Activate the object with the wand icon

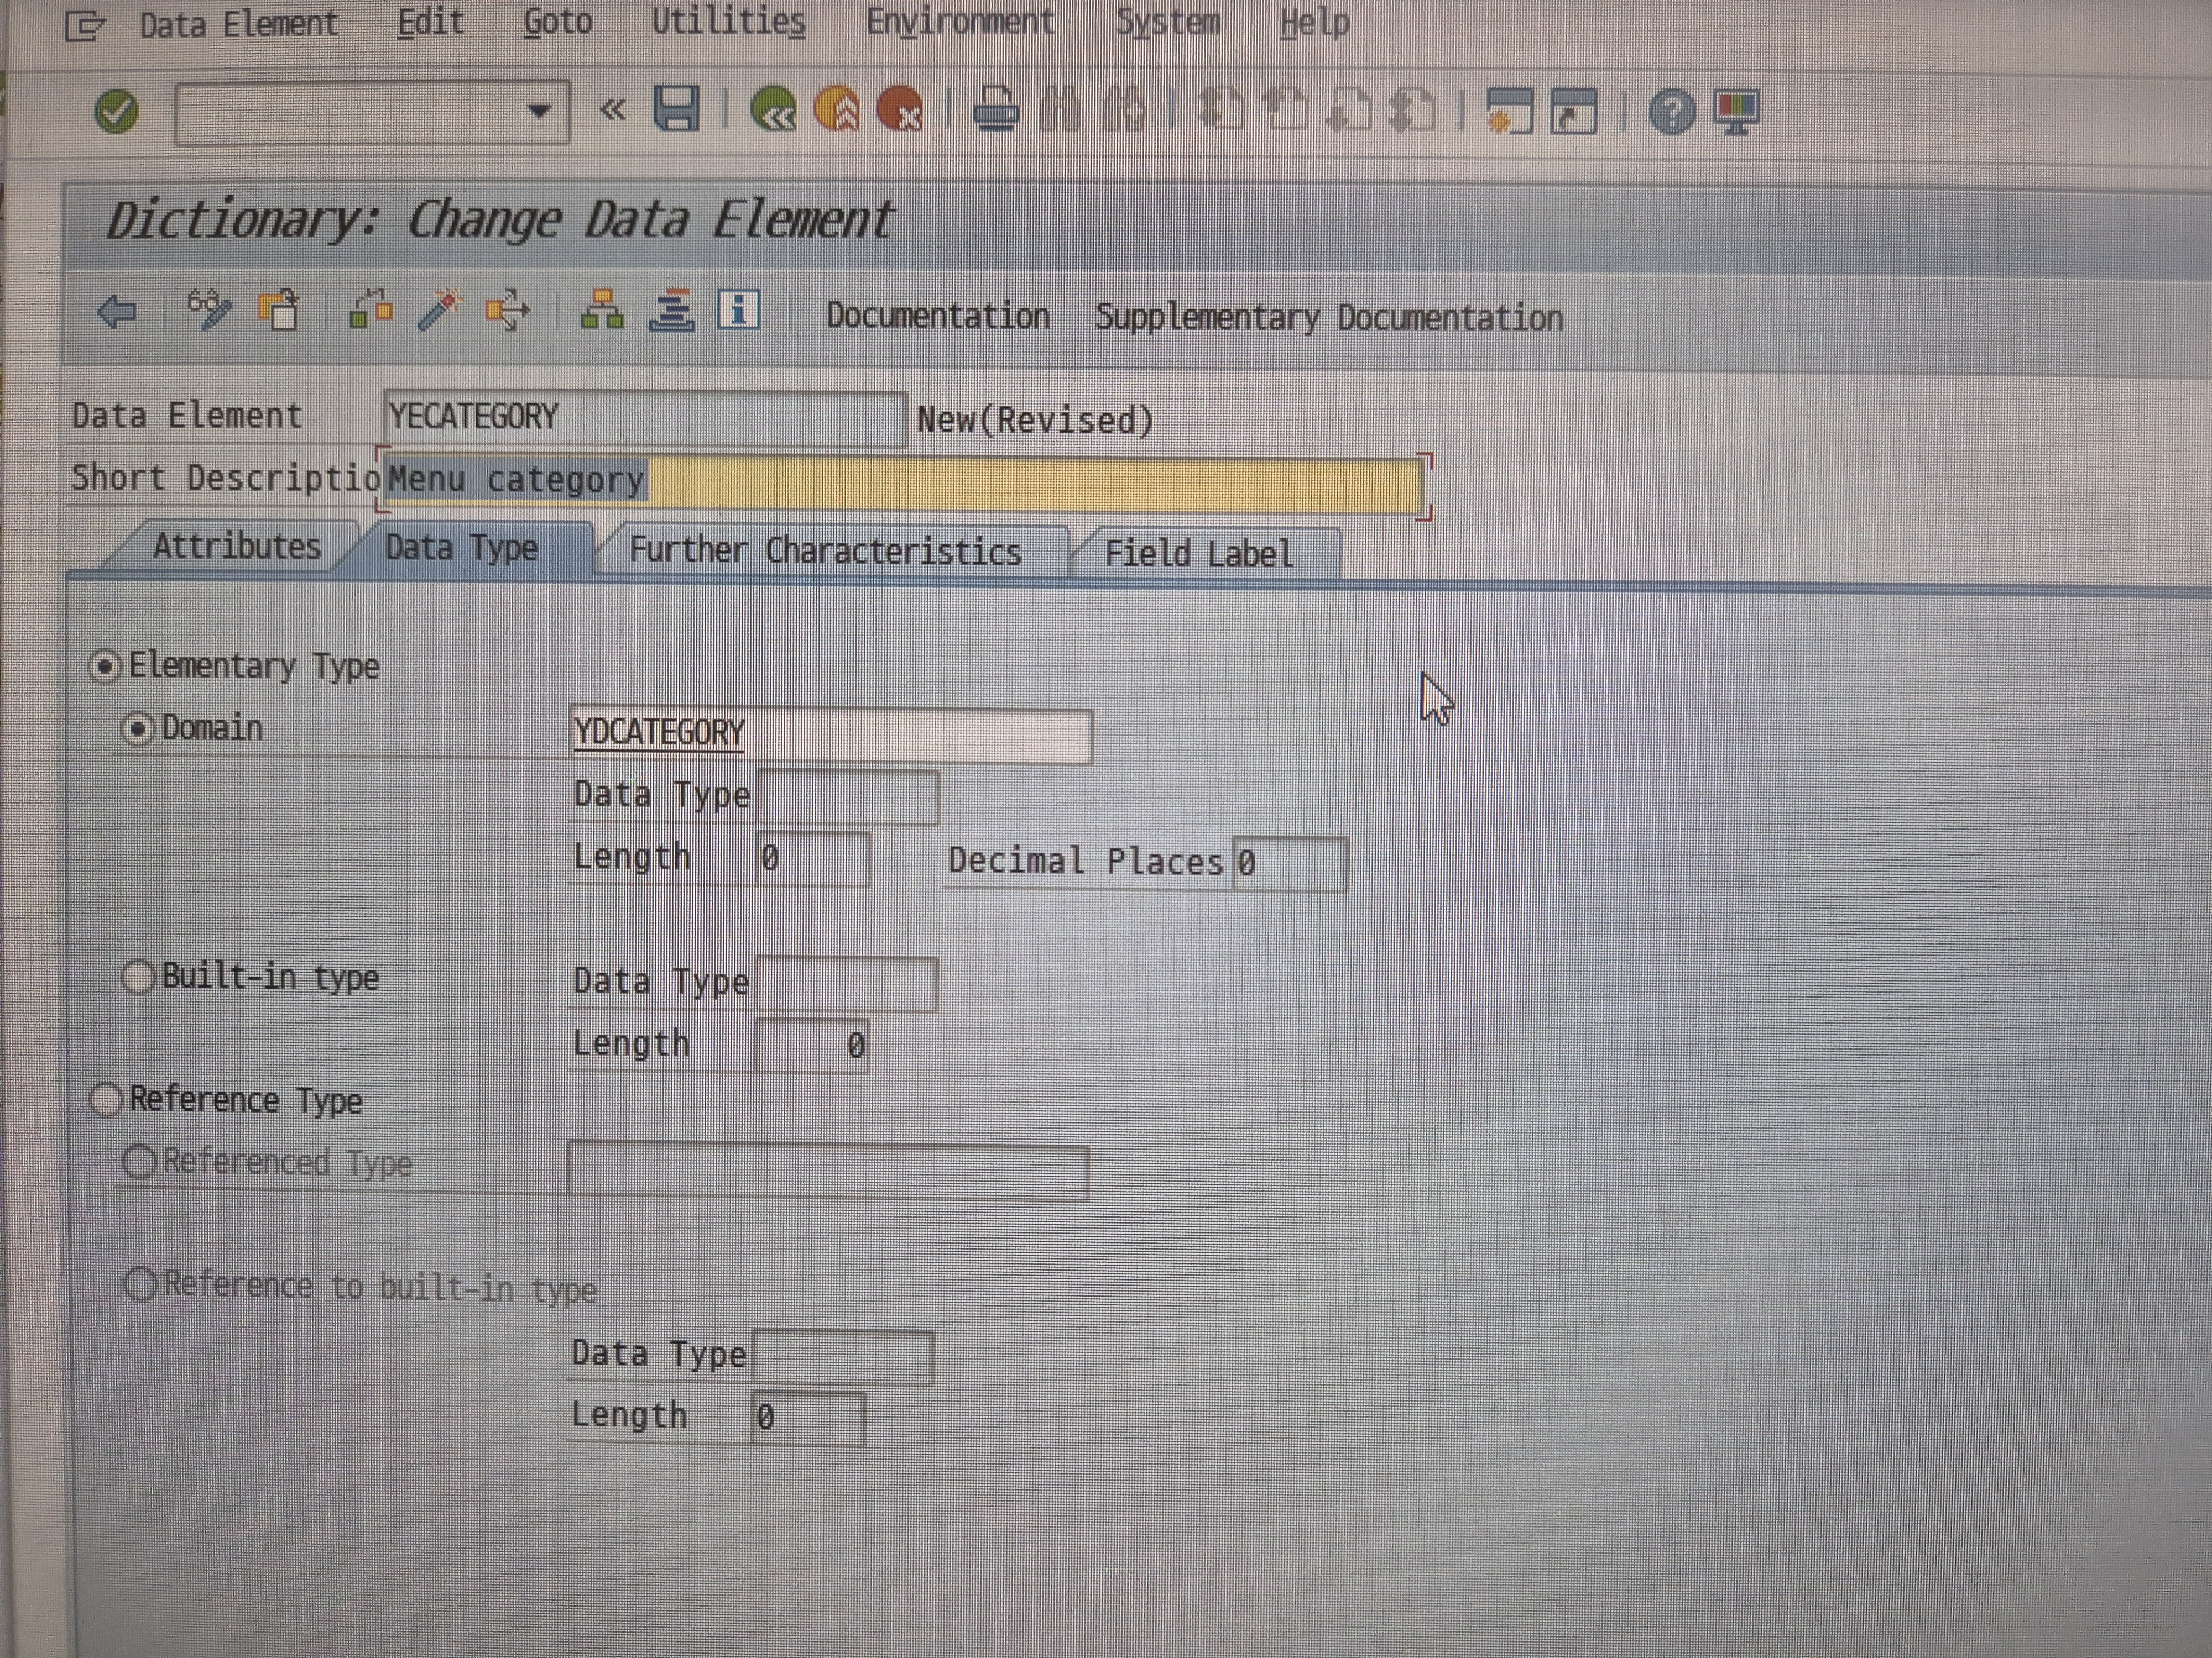click(x=439, y=311)
